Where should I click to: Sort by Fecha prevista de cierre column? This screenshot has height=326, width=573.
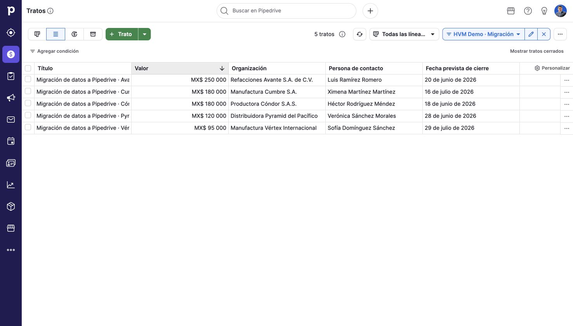pyautogui.click(x=471, y=68)
